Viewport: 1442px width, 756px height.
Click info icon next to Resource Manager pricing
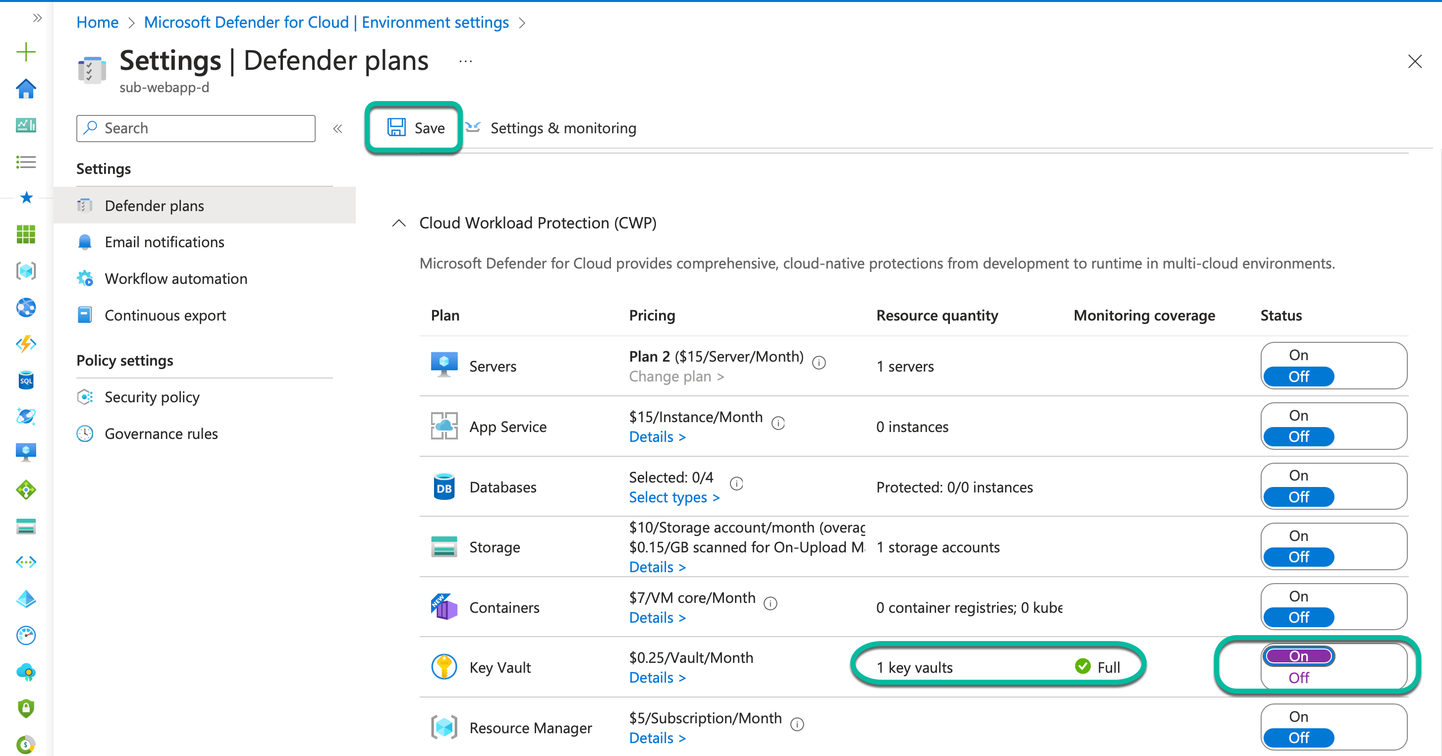tap(797, 724)
